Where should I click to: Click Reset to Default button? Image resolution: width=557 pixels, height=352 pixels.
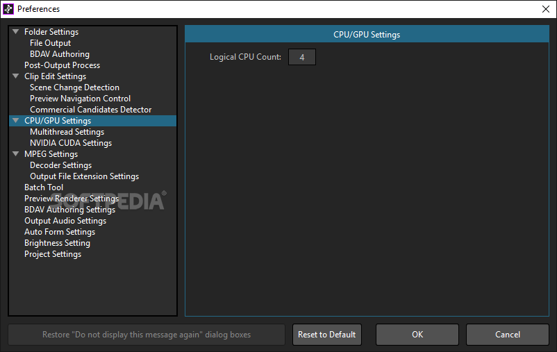tap(327, 335)
